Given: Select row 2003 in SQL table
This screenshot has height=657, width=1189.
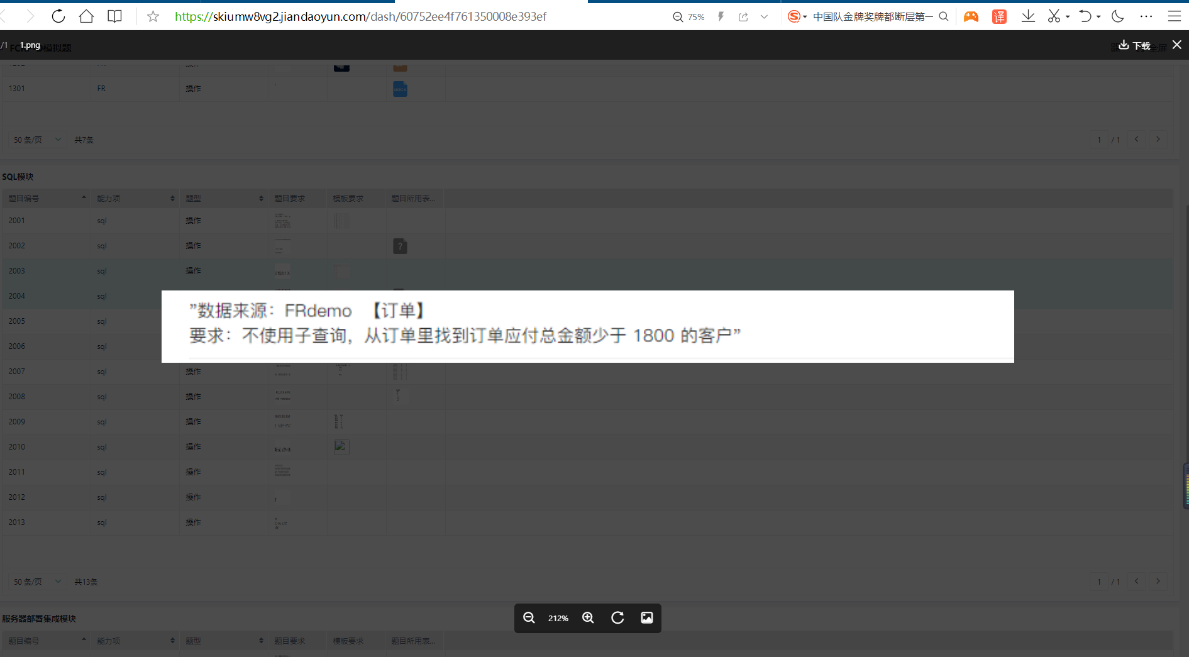Looking at the screenshot, I should [587, 271].
